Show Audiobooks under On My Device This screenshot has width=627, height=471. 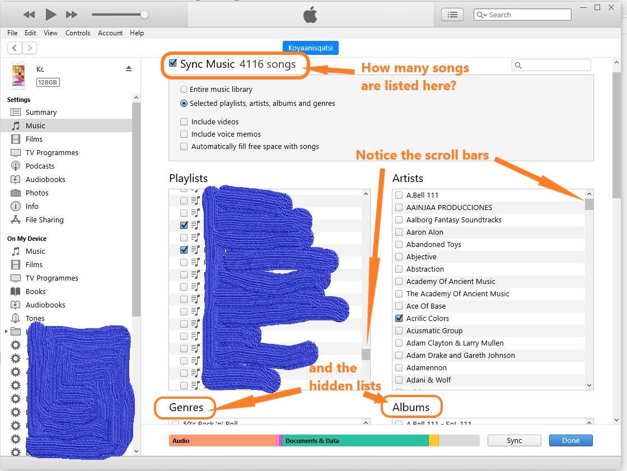pyautogui.click(x=45, y=305)
